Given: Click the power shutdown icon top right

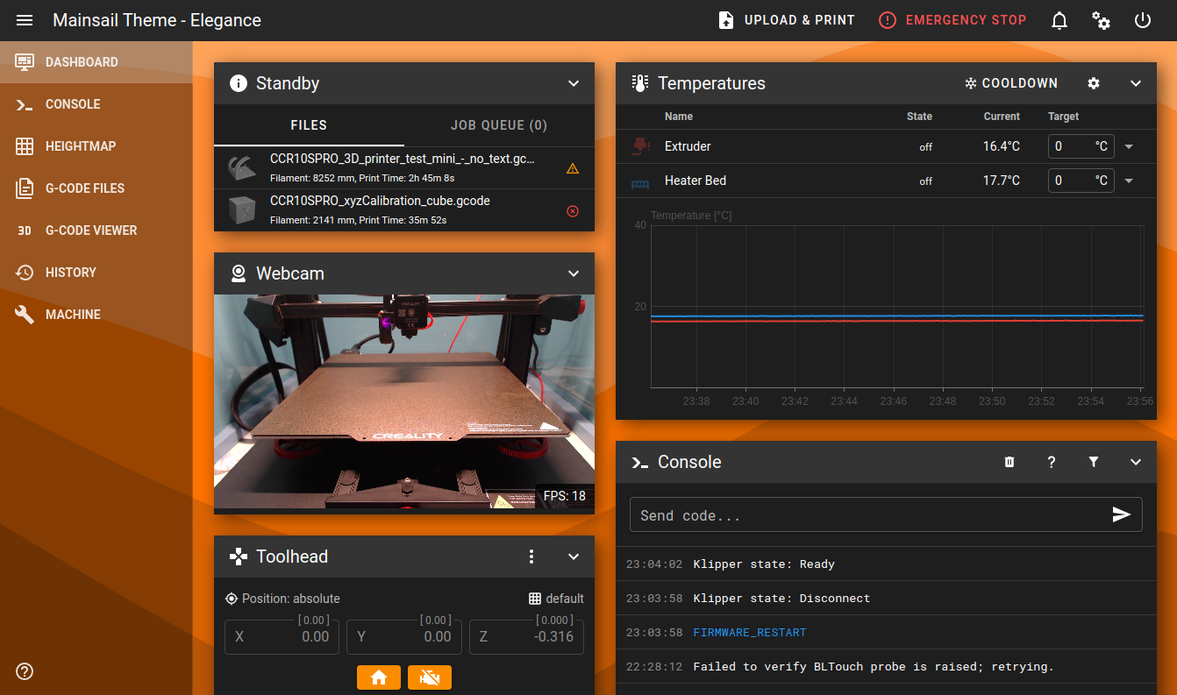Looking at the screenshot, I should point(1142,19).
